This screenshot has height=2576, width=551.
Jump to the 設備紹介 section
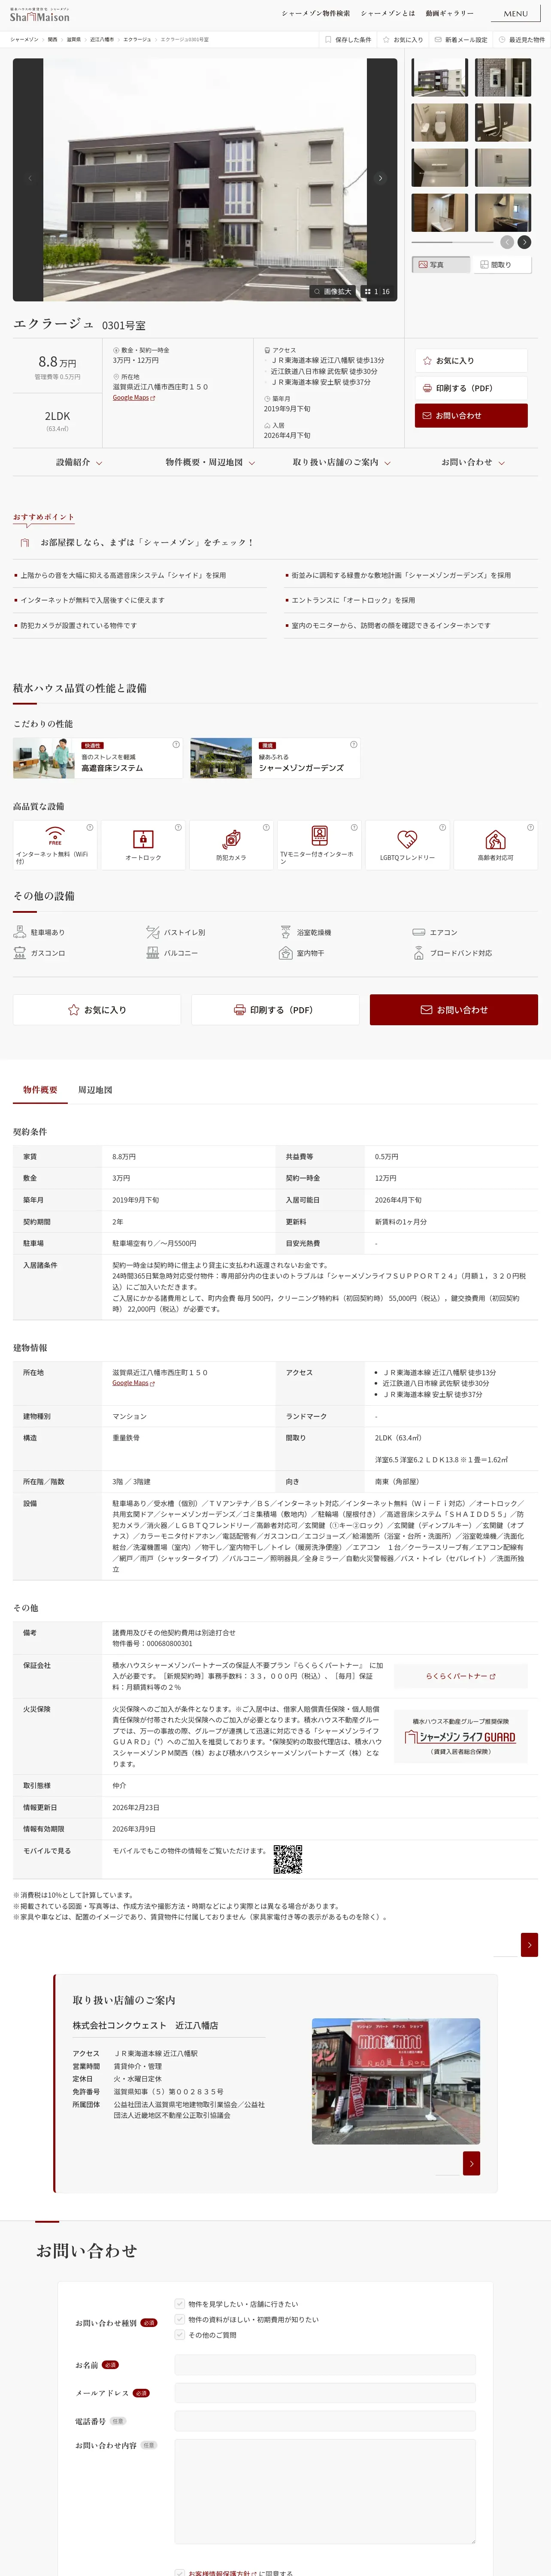click(x=78, y=462)
